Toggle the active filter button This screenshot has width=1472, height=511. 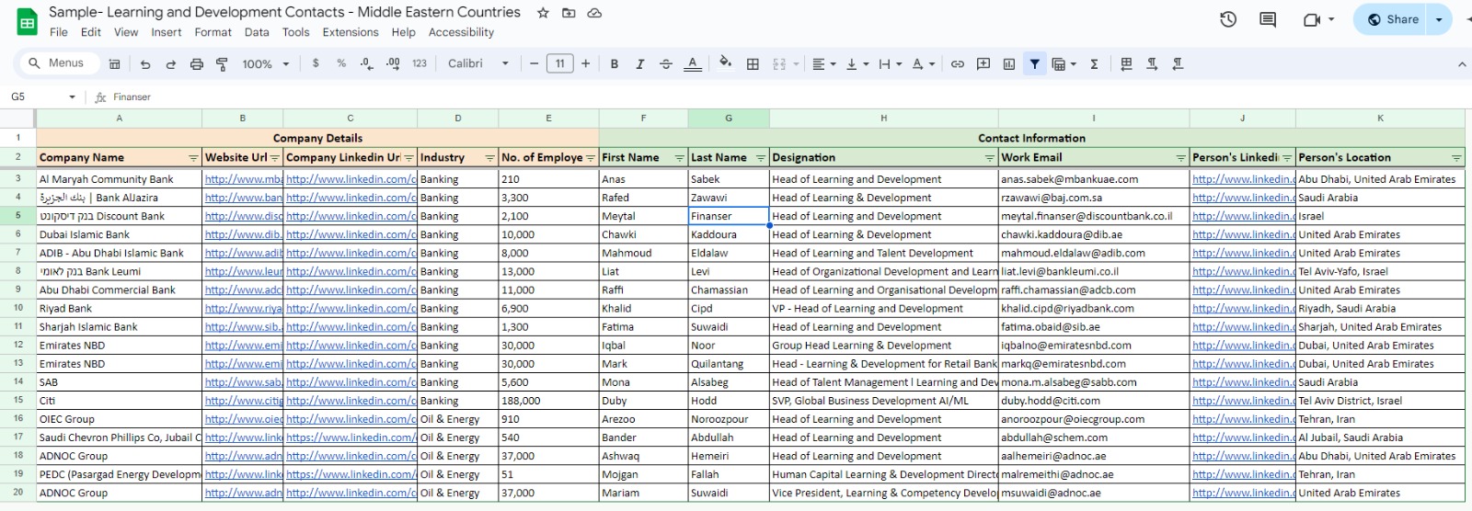(x=1035, y=63)
